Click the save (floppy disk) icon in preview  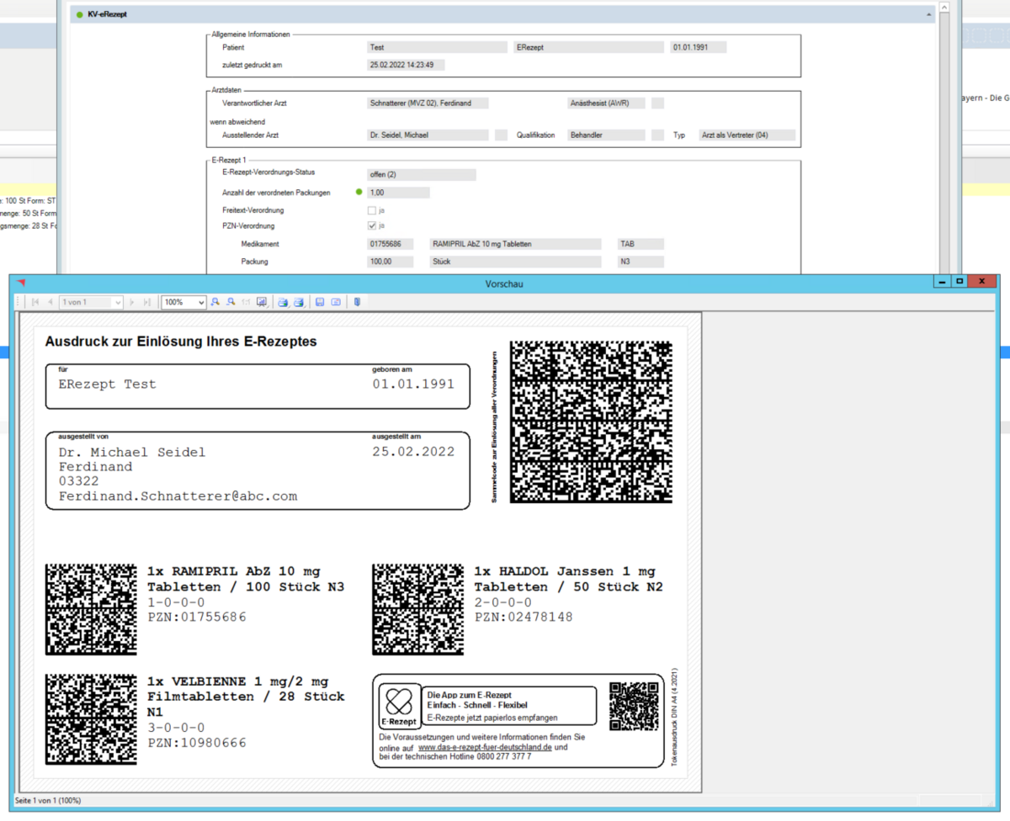[x=320, y=302]
